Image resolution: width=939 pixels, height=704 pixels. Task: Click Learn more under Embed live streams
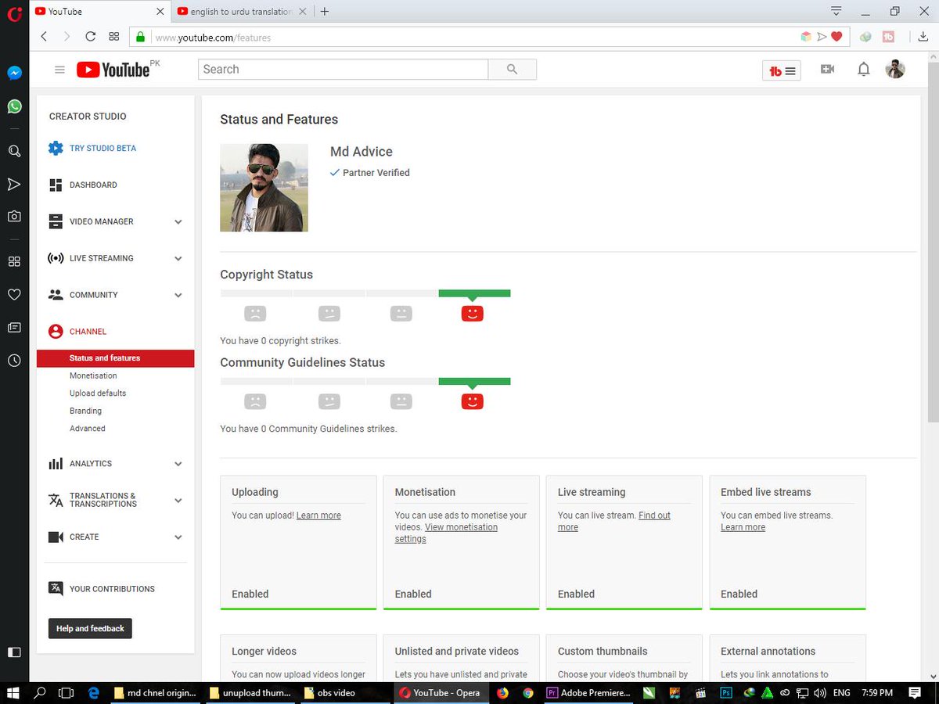[x=743, y=527]
